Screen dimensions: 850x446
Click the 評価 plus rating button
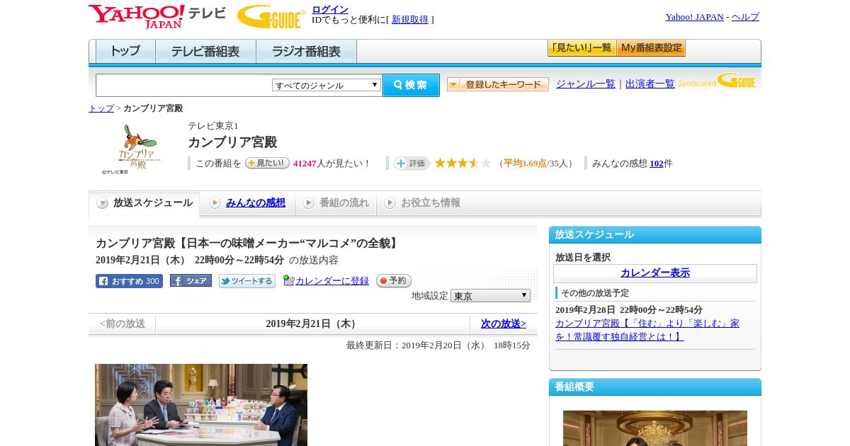pyautogui.click(x=412, y=164)
